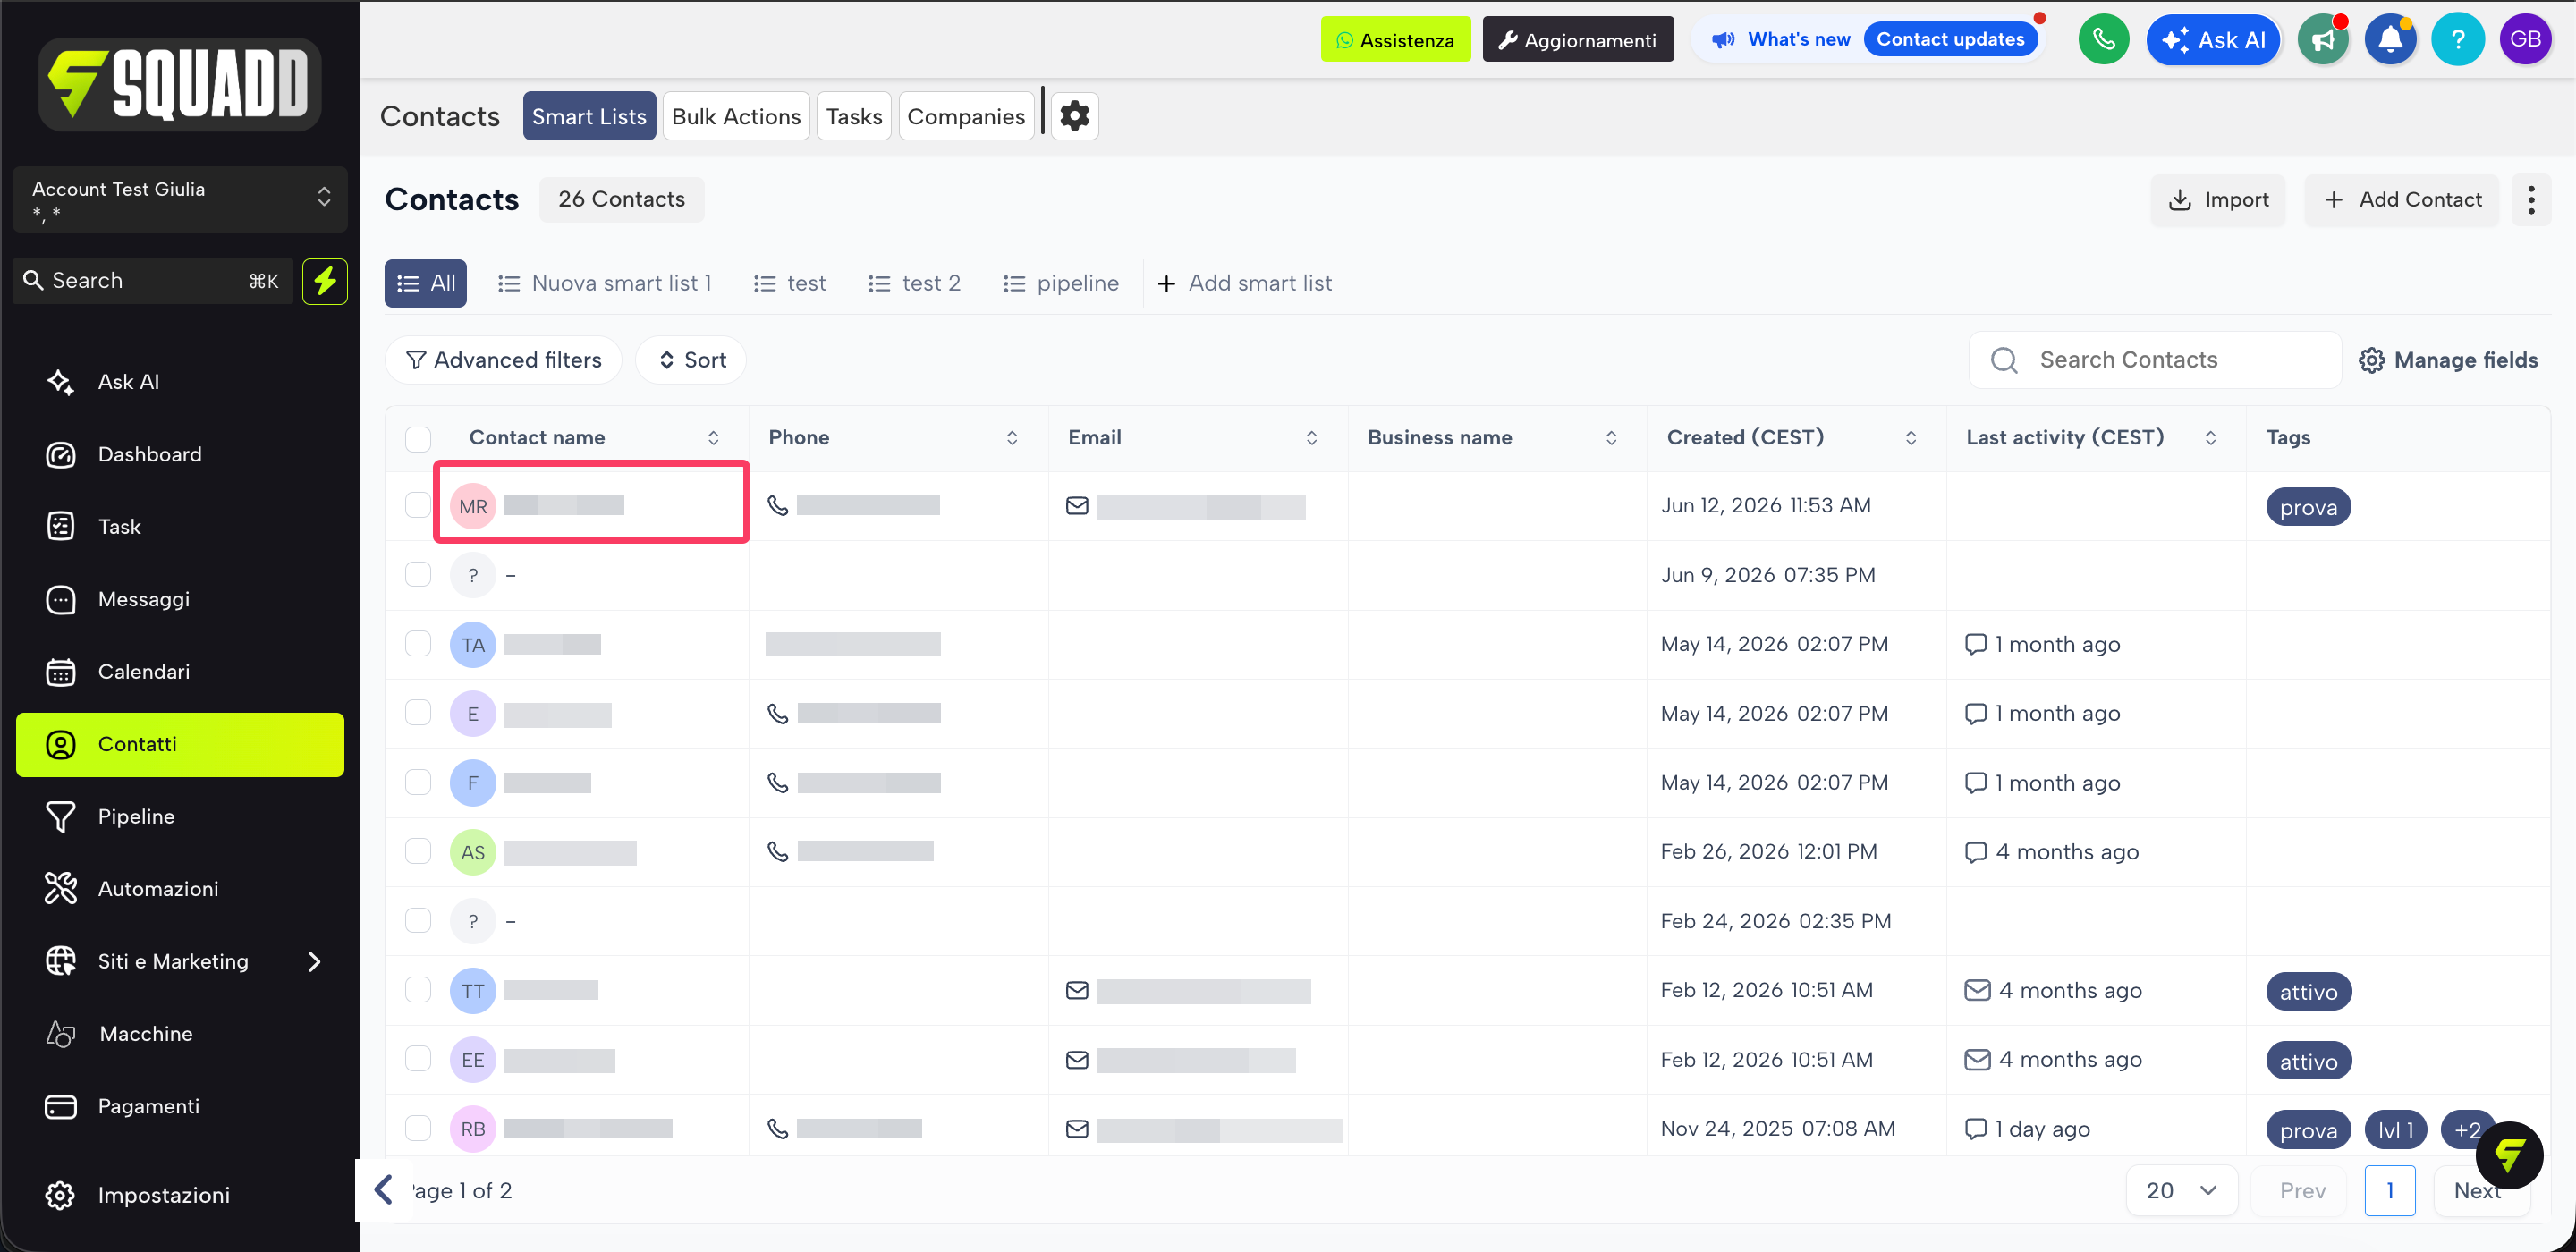Image resolution: width=2576 pixels, height=1252 pixels.
Task: Click the +2 tags badge in RB row
Action: [x=2467, y=1130]
